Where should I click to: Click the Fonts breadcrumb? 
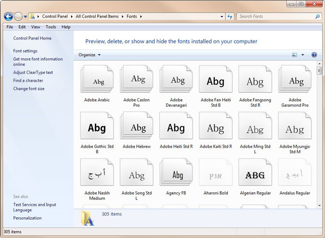132,16
